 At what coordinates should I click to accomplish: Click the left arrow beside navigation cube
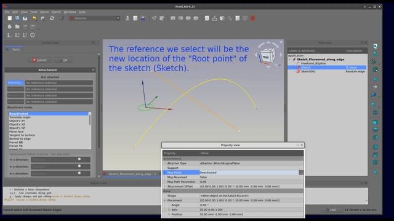tap(256, 55)
